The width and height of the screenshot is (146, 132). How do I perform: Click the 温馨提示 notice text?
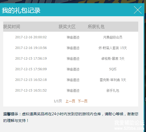tap(10, 114)
